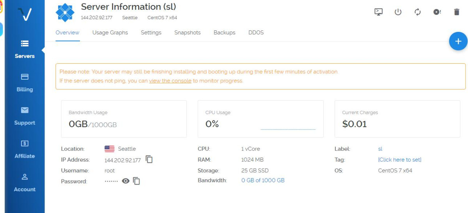Switch to the Snapshots tab
The height and width of the screenshot is (213, 468).
coord(187,33)
